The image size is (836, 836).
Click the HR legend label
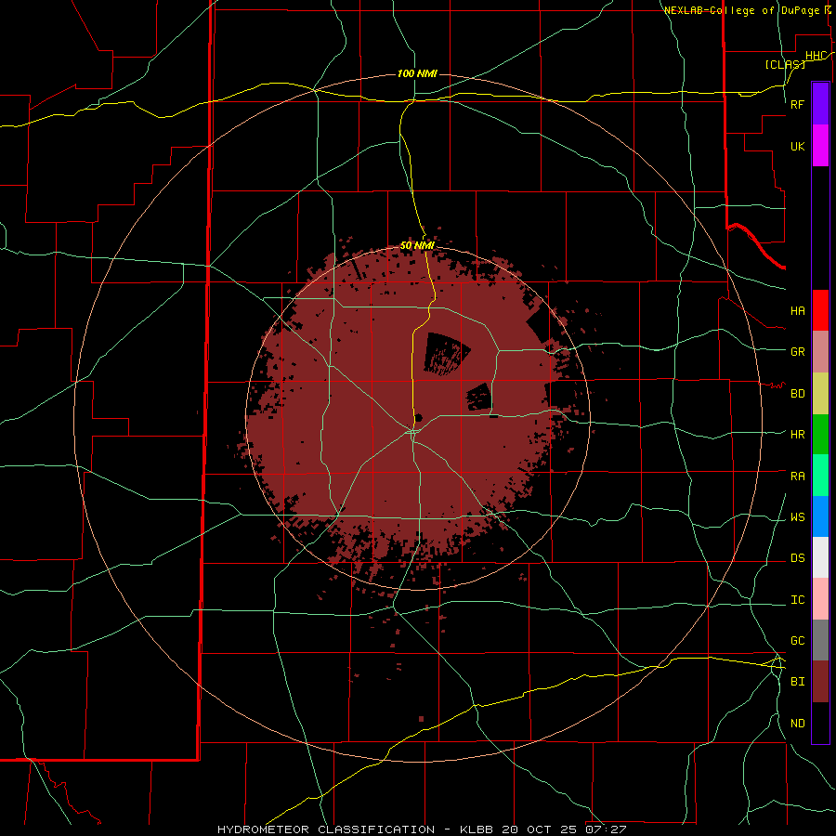(x=798, y=435)
